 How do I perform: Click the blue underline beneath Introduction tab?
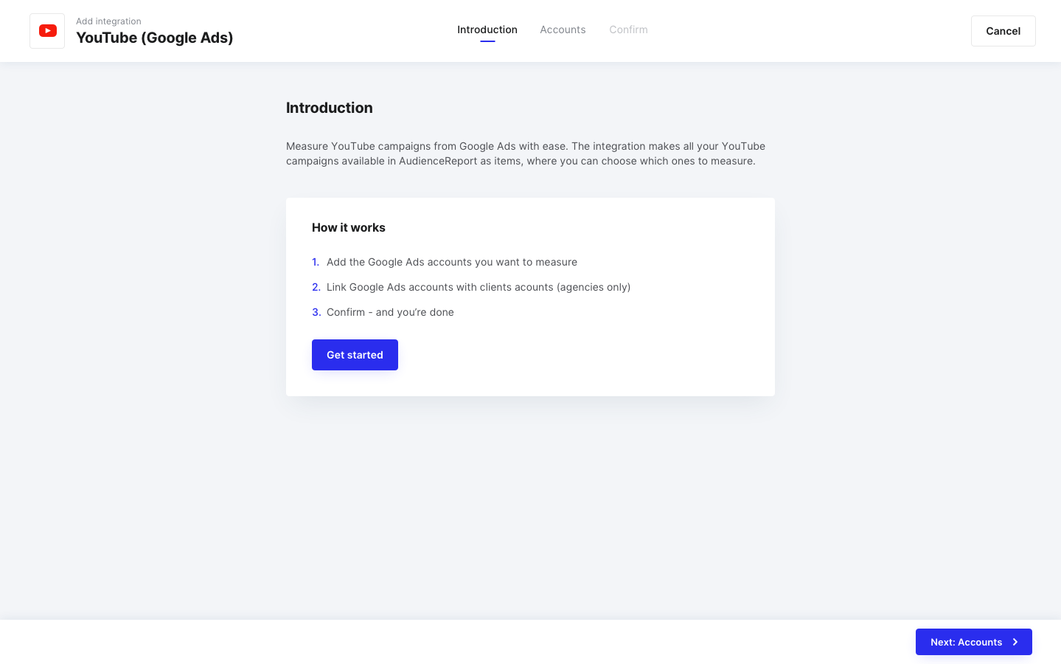coord(487,41)
